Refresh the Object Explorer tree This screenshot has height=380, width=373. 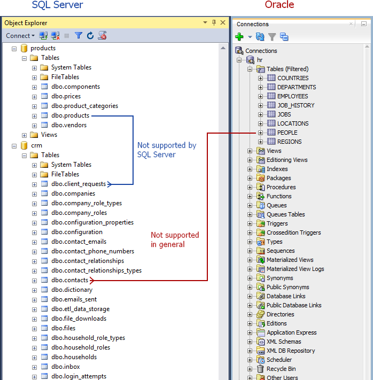click(90, 36)
